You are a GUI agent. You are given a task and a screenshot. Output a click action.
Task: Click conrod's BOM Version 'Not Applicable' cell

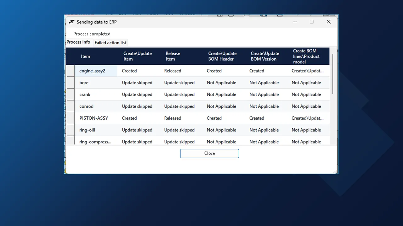tap(266, 106)
